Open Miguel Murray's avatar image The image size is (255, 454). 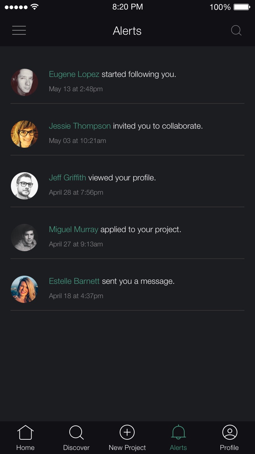pos(24,238)
